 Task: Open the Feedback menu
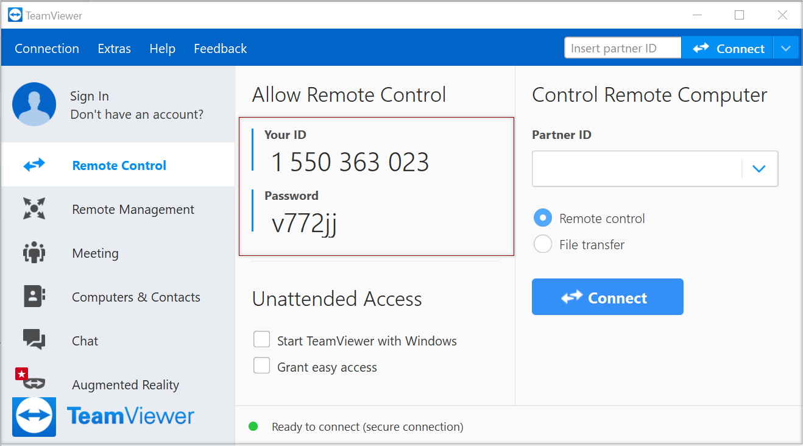220,49
